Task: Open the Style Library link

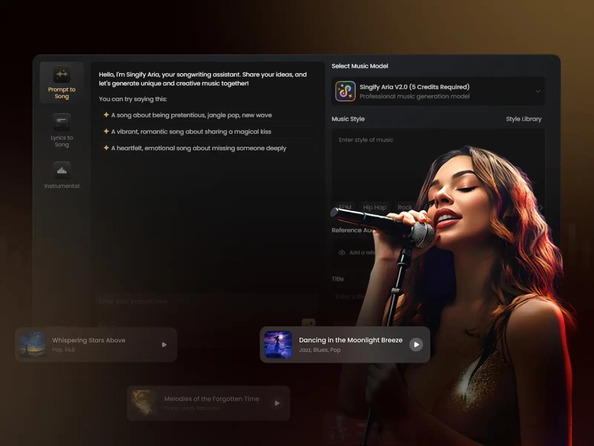Action: coord(523,119)
